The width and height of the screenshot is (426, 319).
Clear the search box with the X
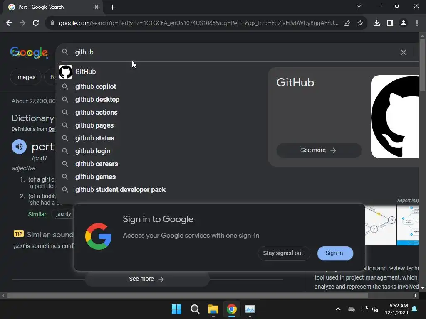(404, 52)
